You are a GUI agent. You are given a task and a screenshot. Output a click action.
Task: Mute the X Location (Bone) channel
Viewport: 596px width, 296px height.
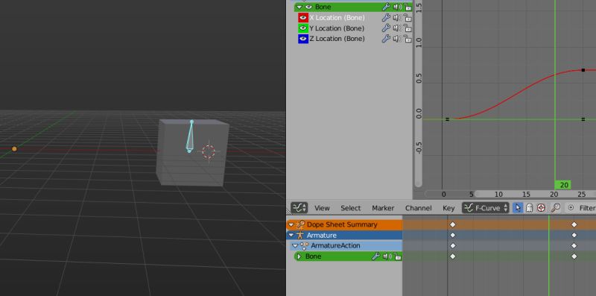point(397,17)
